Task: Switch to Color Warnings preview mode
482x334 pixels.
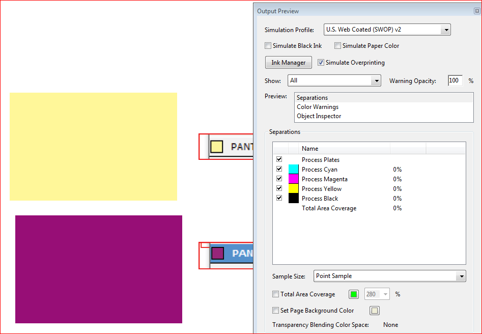Action: (318, 106)
